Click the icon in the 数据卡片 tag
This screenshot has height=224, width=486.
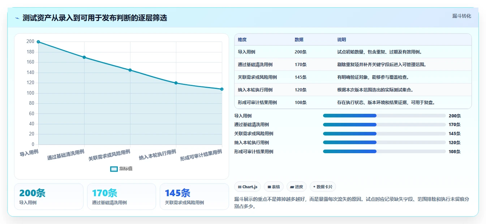coord(314,187)
